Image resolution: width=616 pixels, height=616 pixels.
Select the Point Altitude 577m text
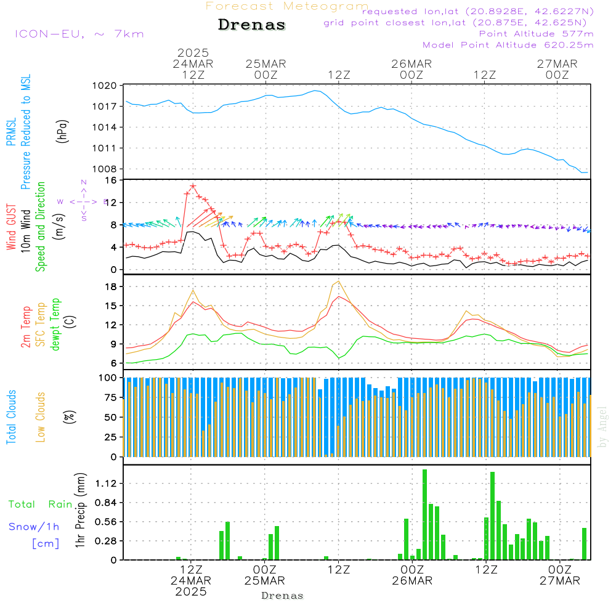(537, 34)
